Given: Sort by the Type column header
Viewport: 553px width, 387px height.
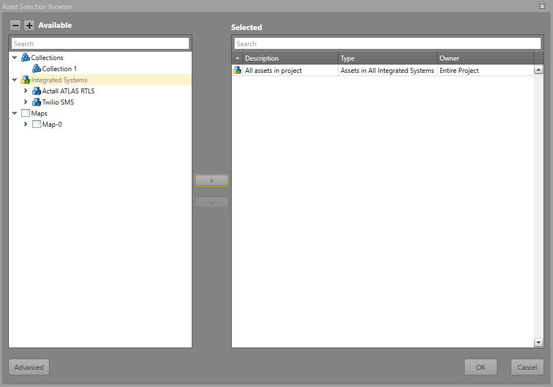Looking at the screenshot, I should point(387,58).
